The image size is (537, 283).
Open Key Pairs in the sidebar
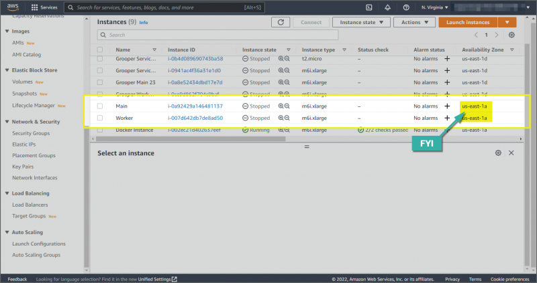23,167
